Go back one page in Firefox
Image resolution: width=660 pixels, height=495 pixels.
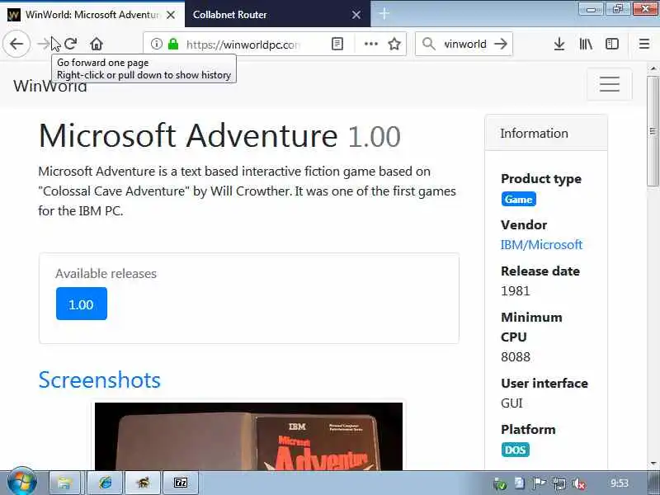click(x=16, y=44)
